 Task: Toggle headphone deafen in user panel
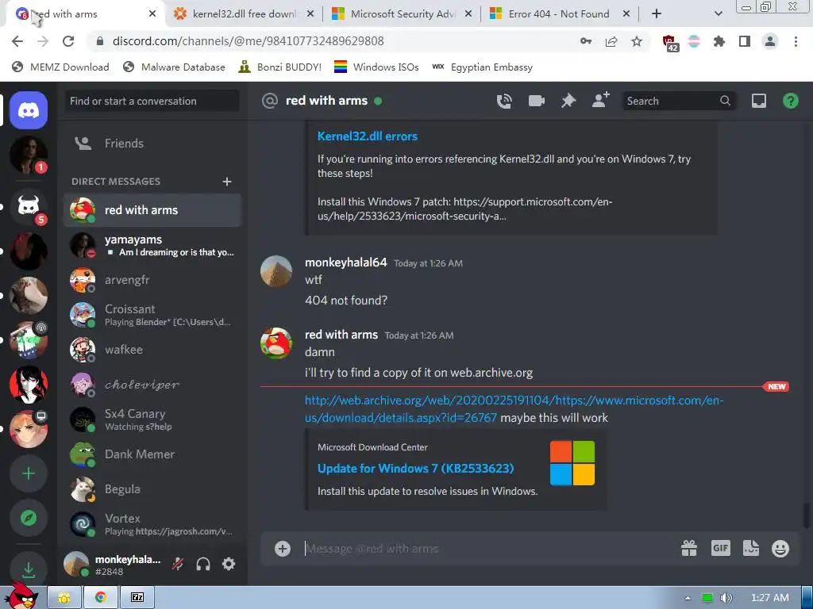tap(203, 564)
